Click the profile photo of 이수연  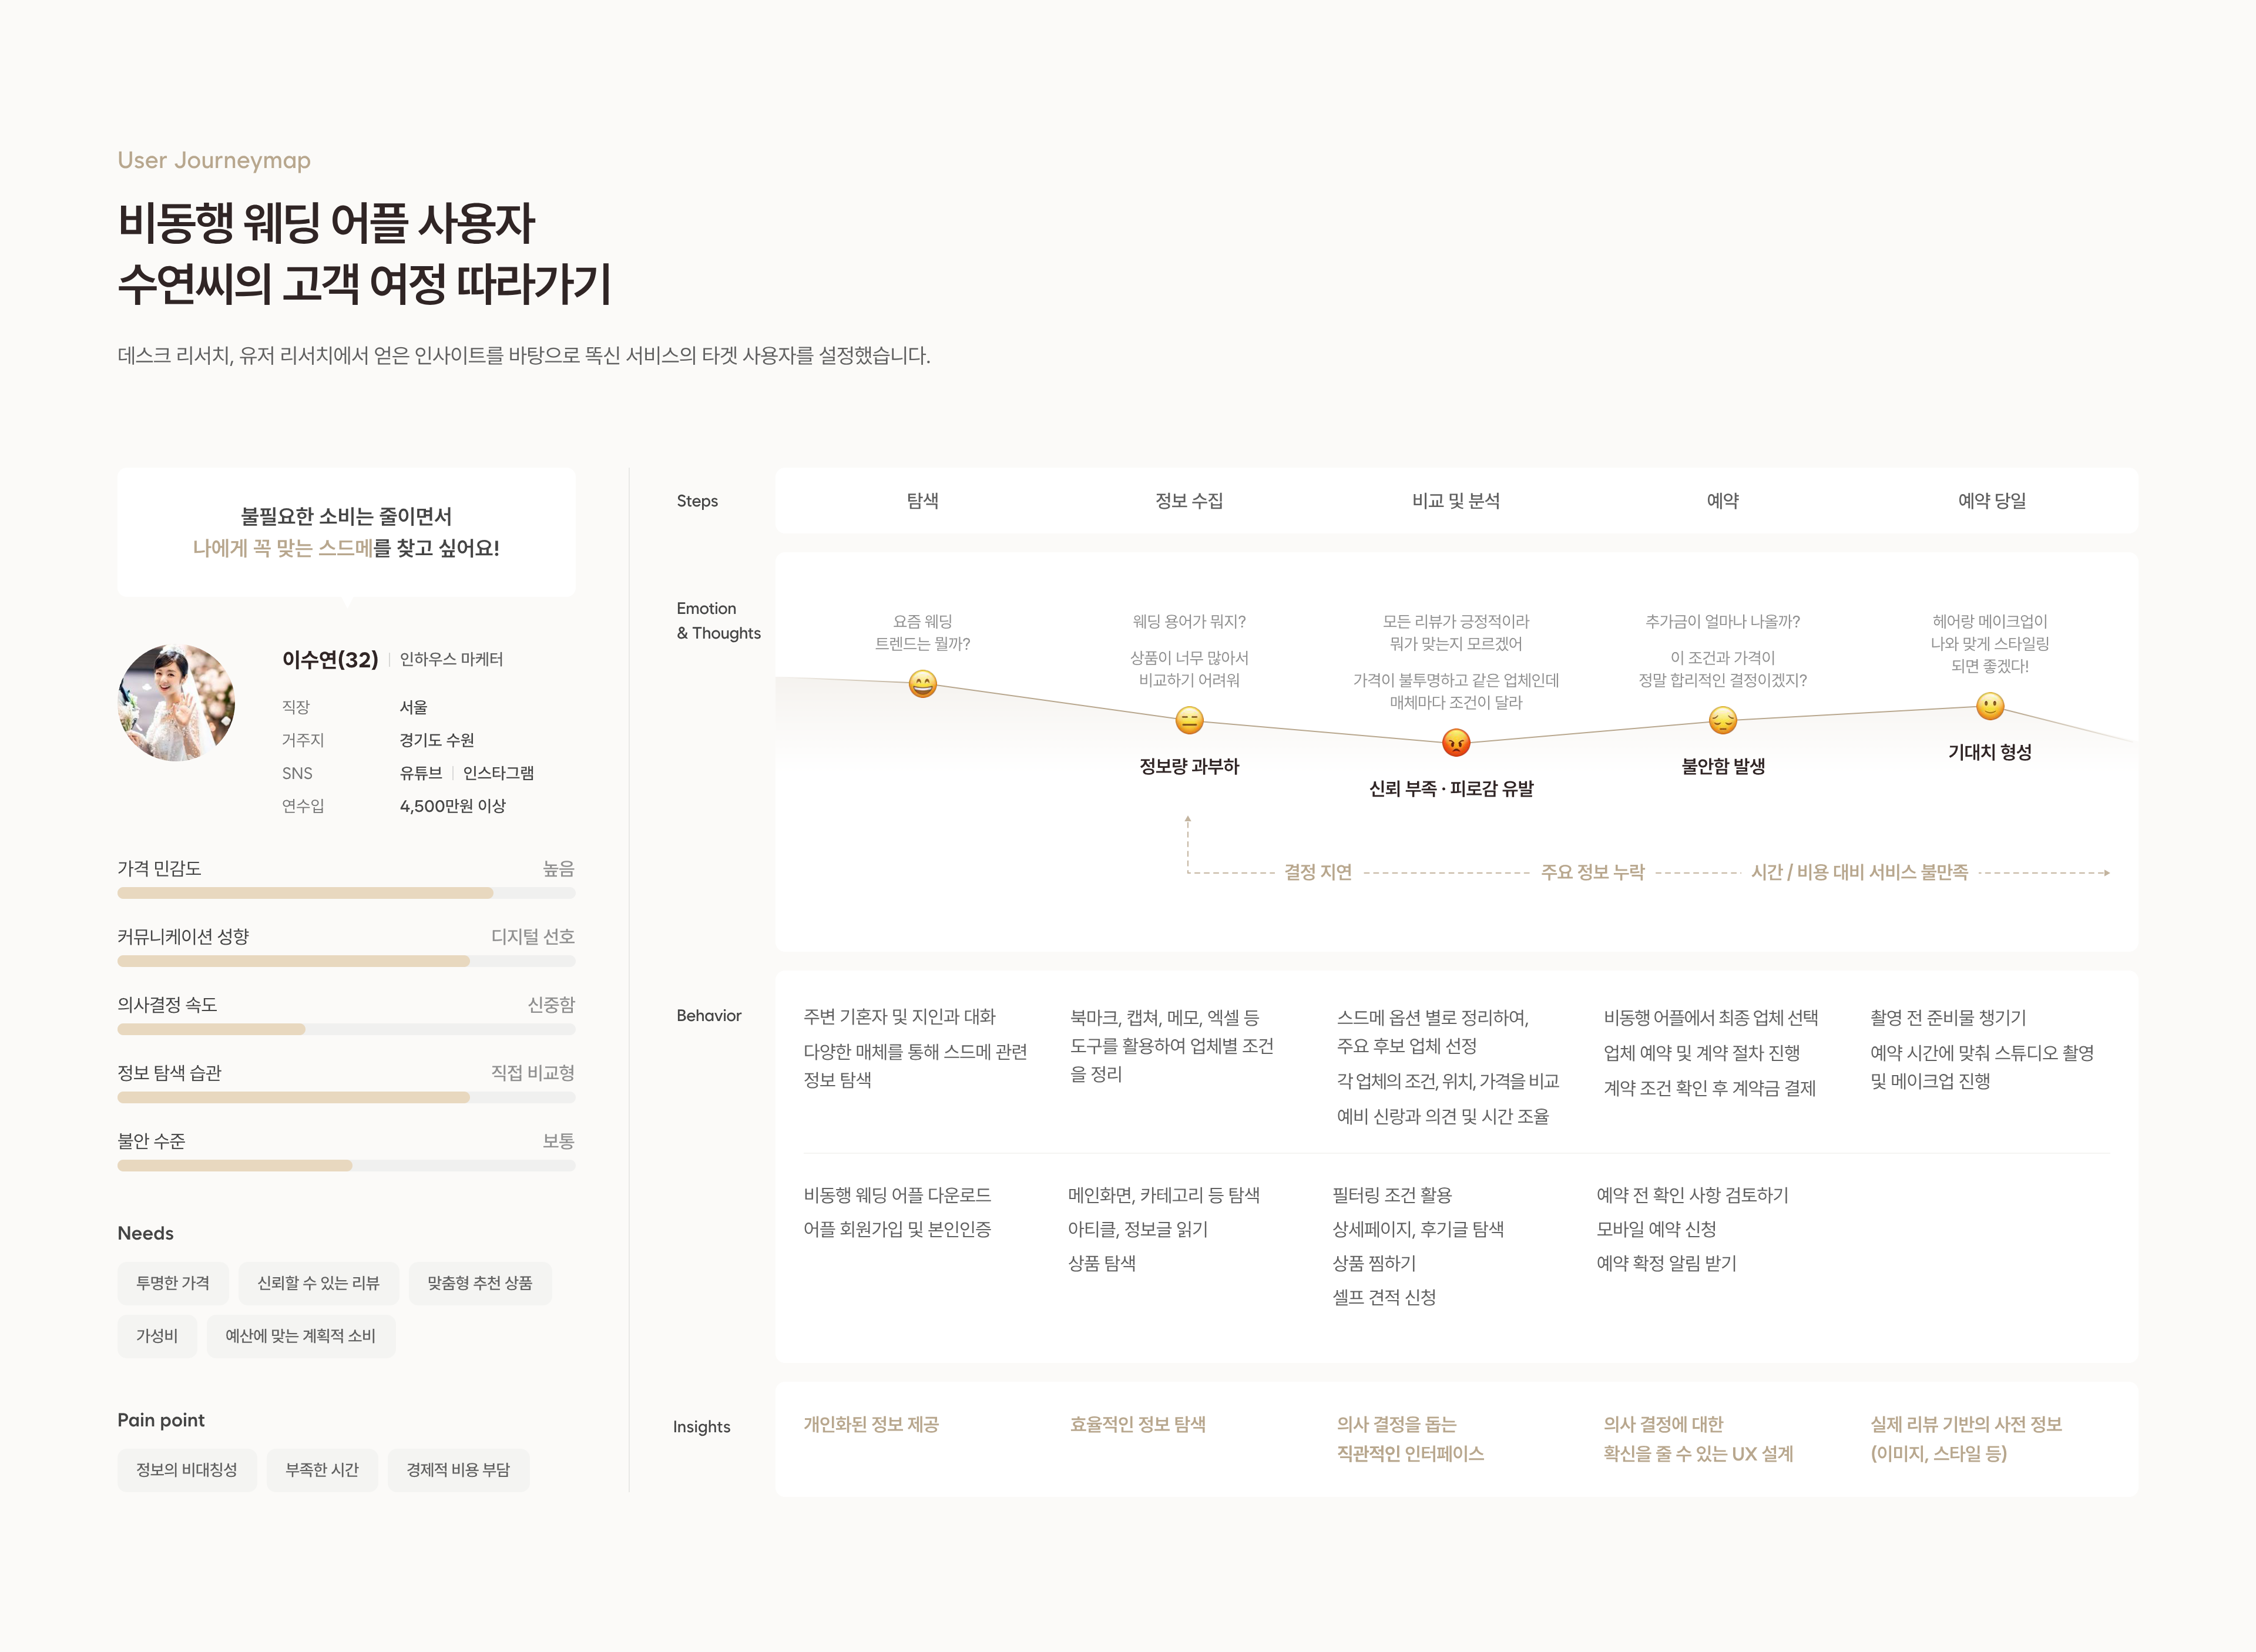[177, 702]
